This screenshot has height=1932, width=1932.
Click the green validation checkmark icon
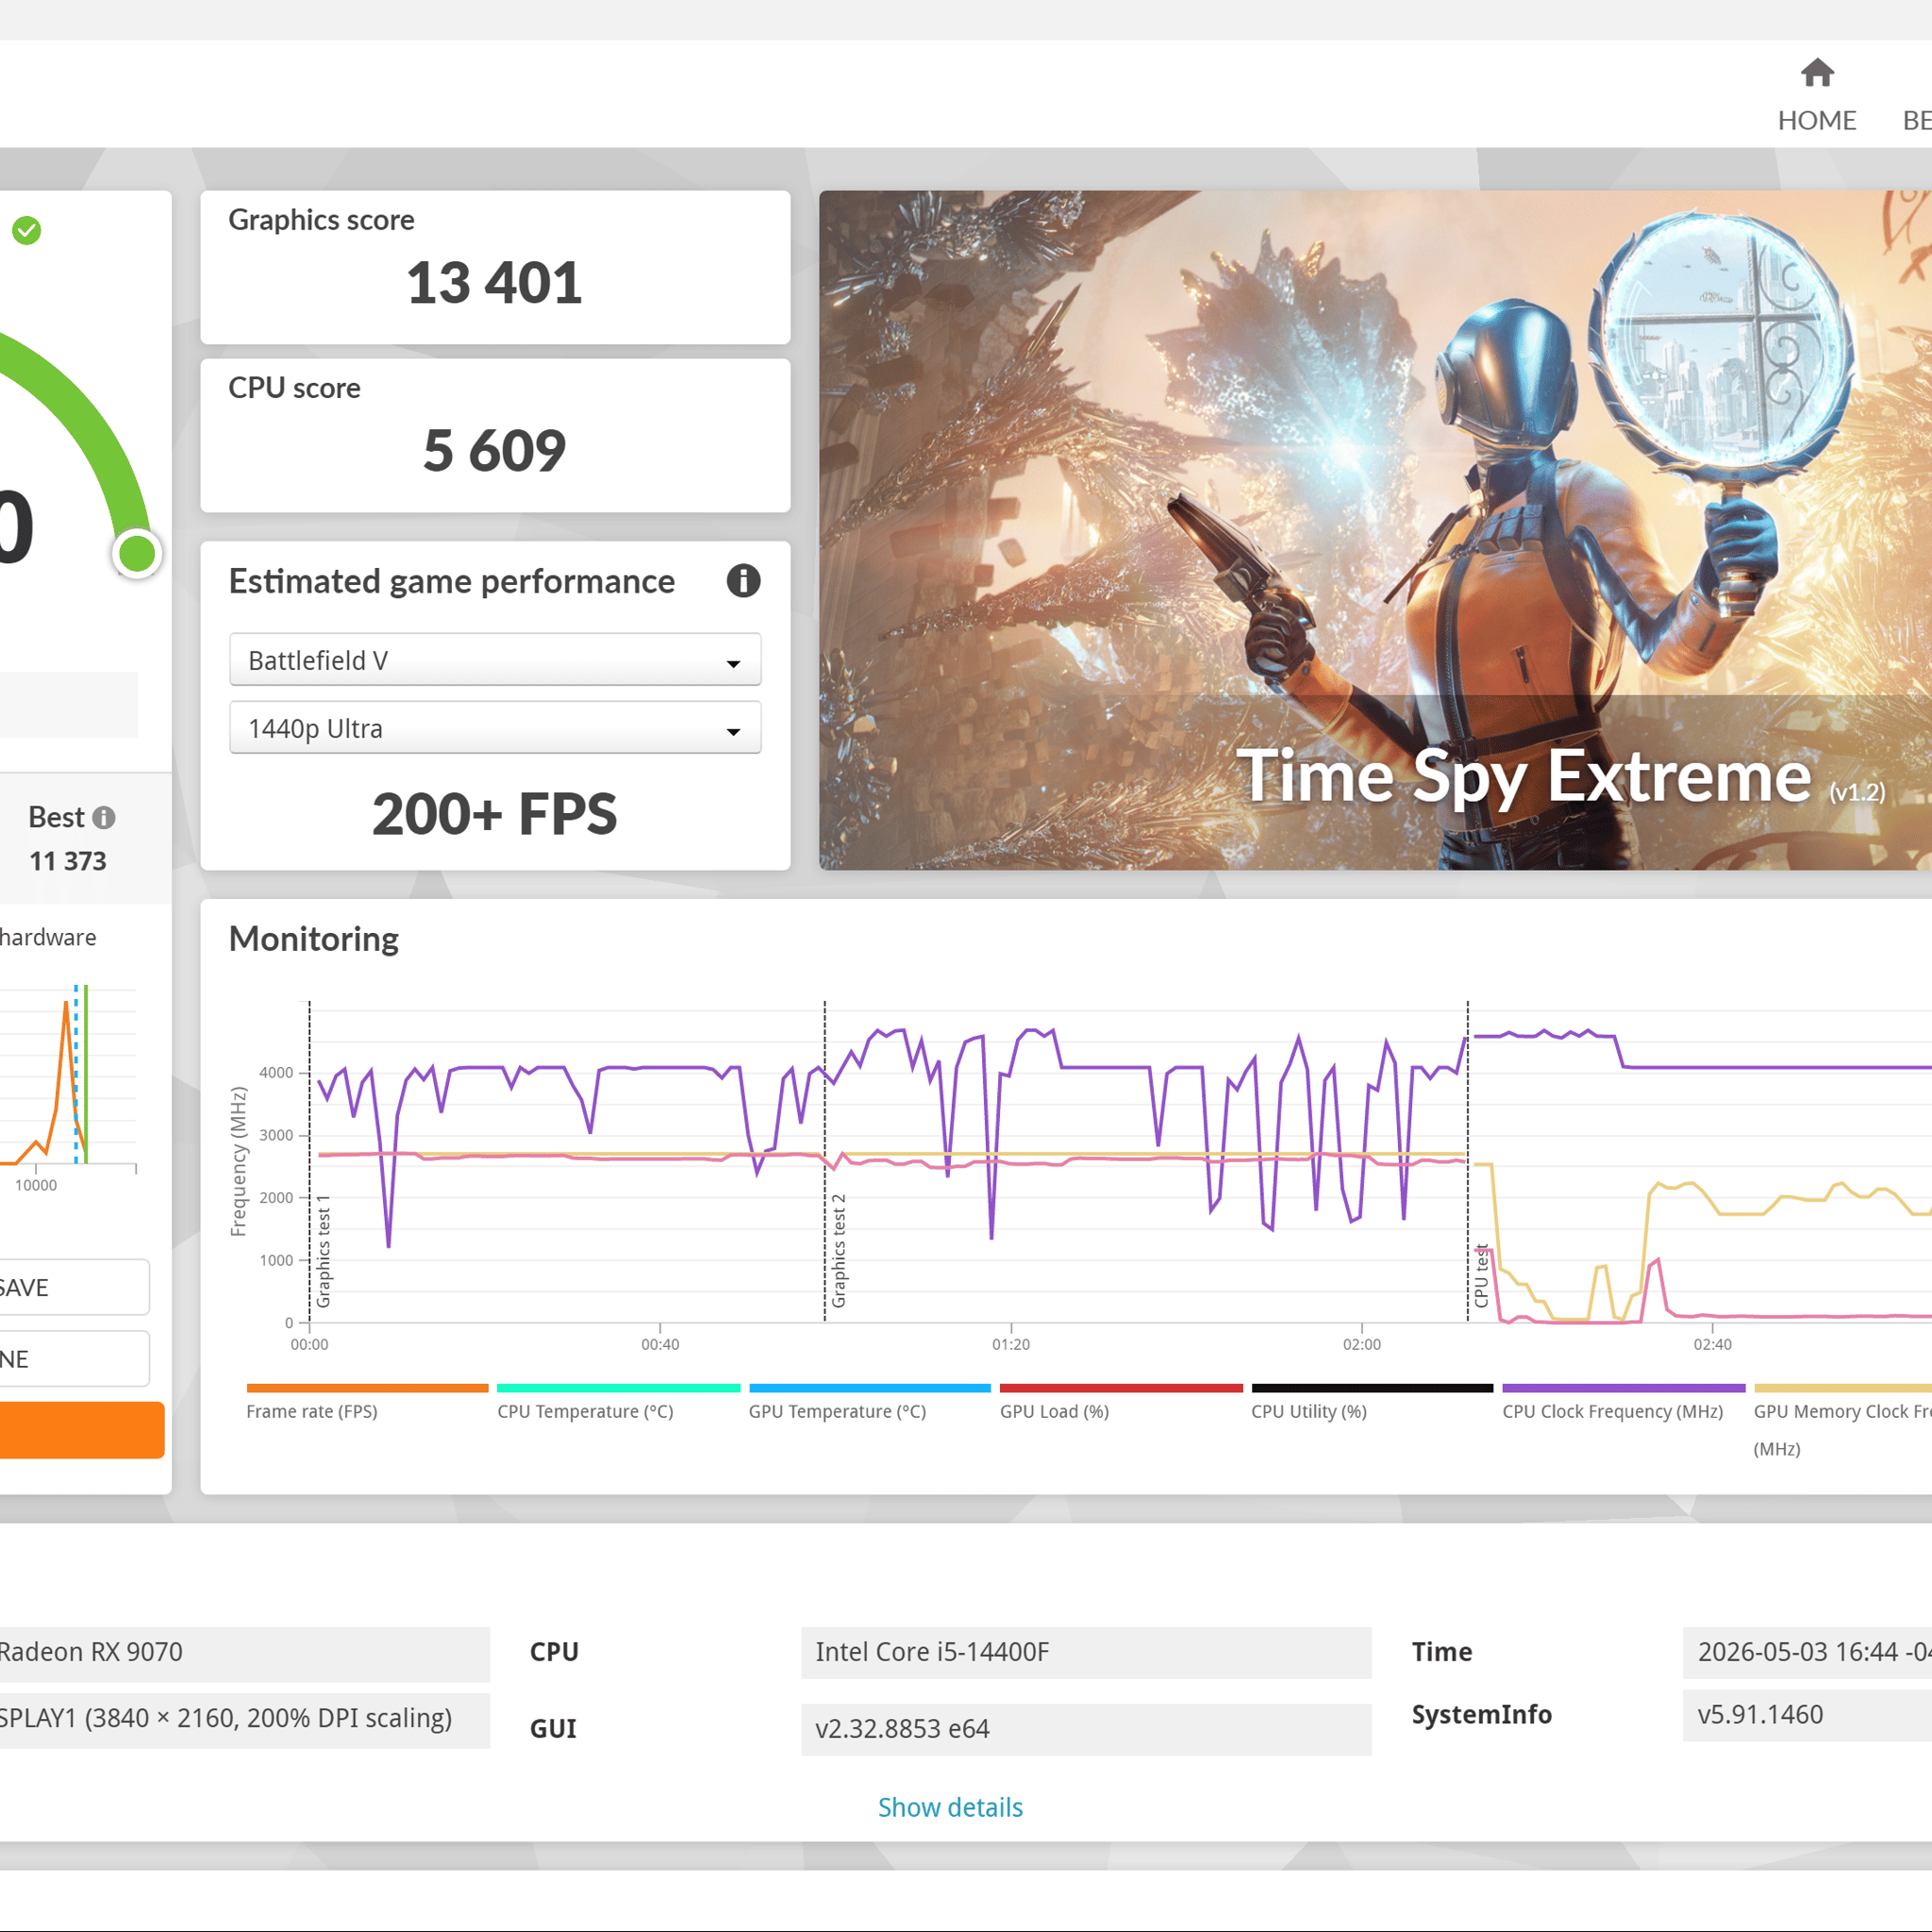[27, 231]
